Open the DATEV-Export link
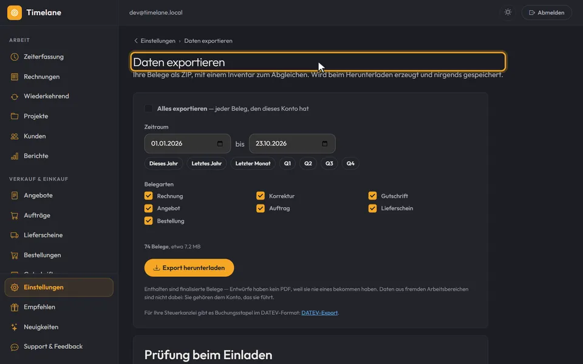Image resolution: width=583 pixels, height=364 pixels. (x=319, y=313)
